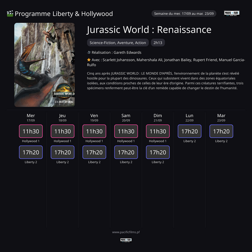Click the synopsis paragraph starting Cinq ans après
The width and height of the screenshot is (252, 252).
165,81
